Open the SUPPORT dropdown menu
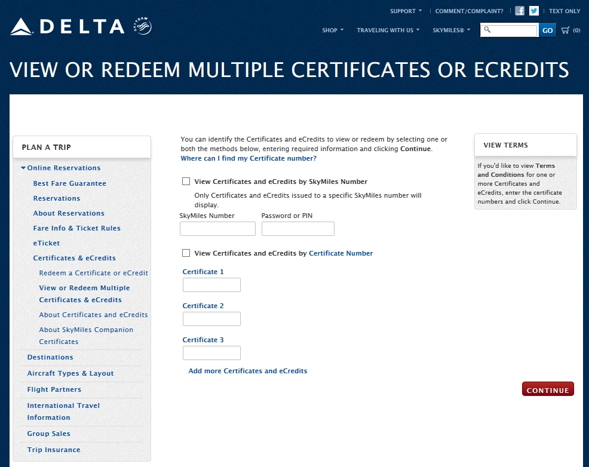Viewport: 589px width, 467px height. (x=406, y=11)
